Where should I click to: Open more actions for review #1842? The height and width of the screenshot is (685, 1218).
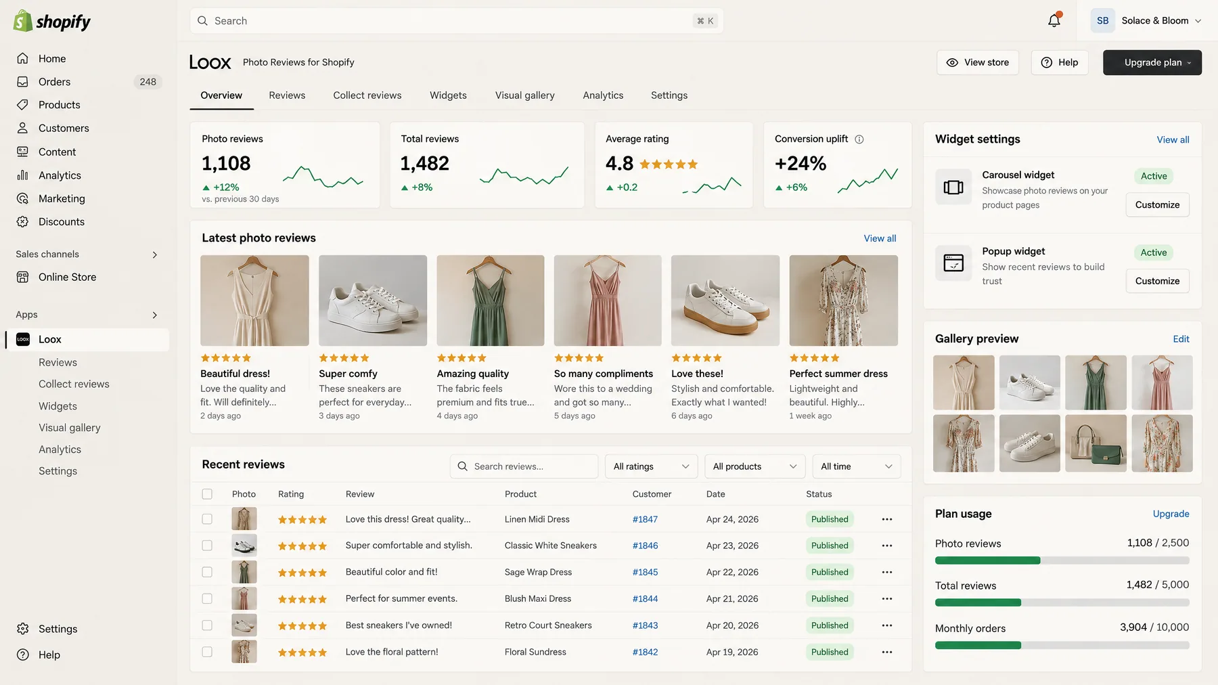[887, 652]
